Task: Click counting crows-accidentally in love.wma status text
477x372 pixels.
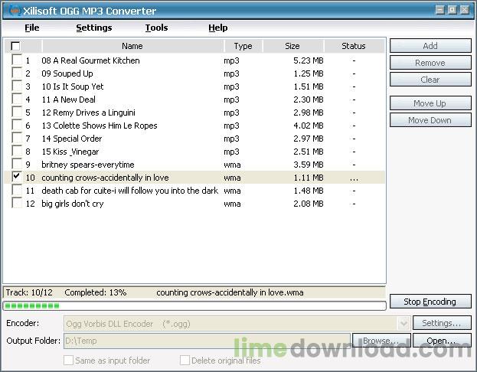Action: 230,292
